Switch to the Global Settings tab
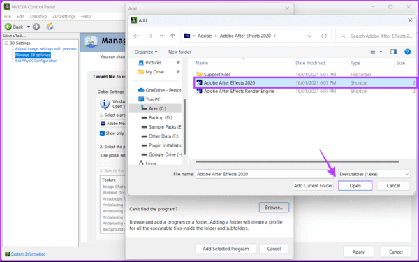419x262 pixels. (110, 92)
